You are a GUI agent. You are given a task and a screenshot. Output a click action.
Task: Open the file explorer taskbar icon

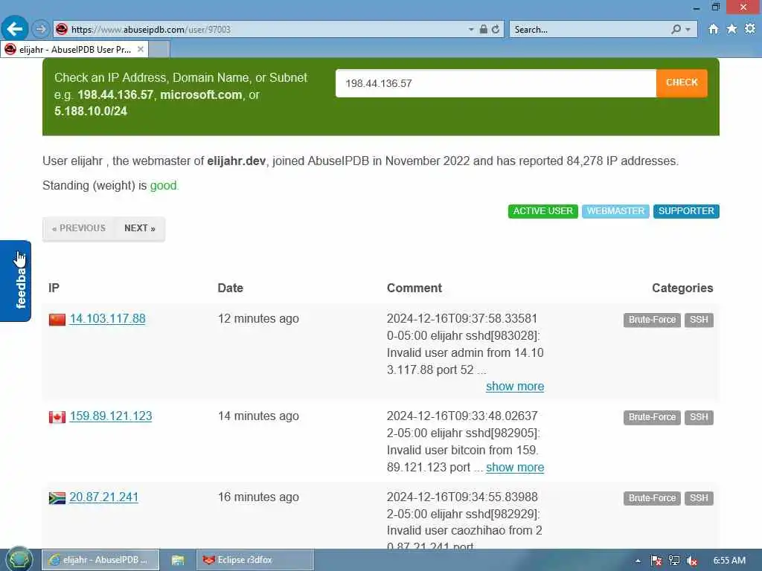[178, 560]
